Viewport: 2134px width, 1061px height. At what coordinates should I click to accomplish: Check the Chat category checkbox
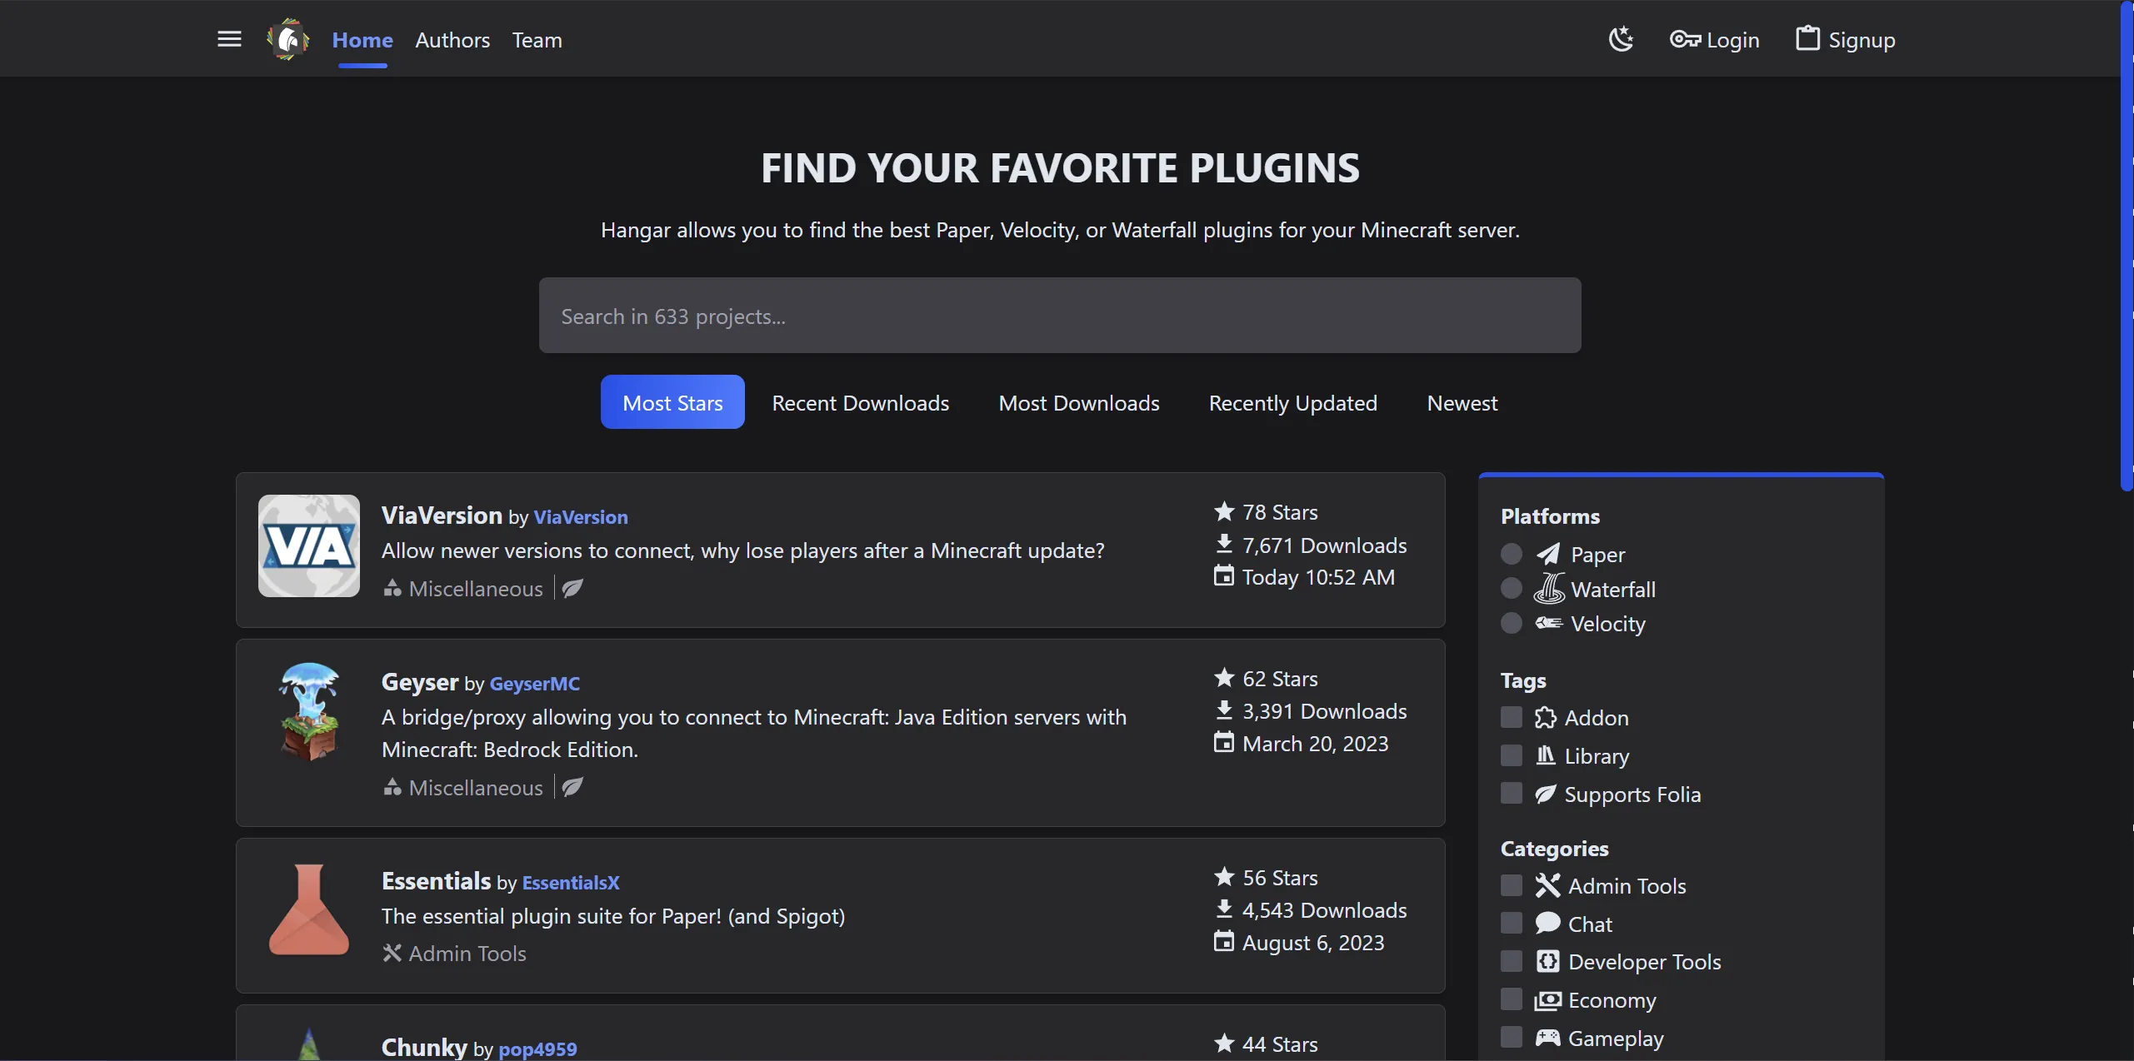1510,923
